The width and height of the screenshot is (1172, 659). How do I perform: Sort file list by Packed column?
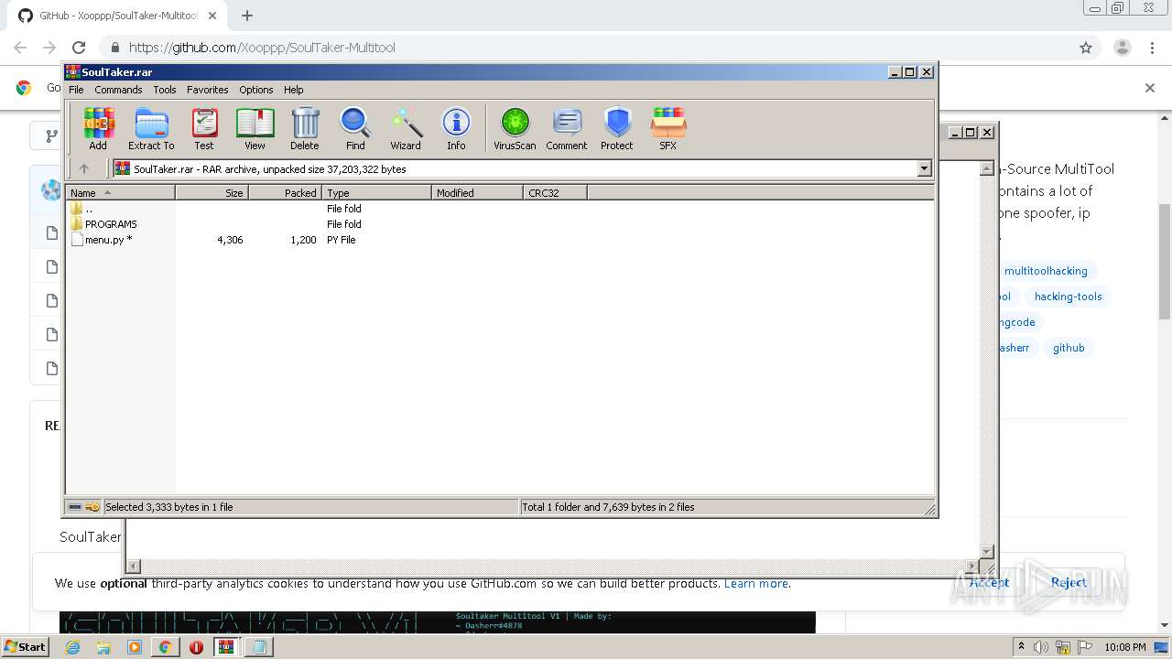click(x=285, y=192)
